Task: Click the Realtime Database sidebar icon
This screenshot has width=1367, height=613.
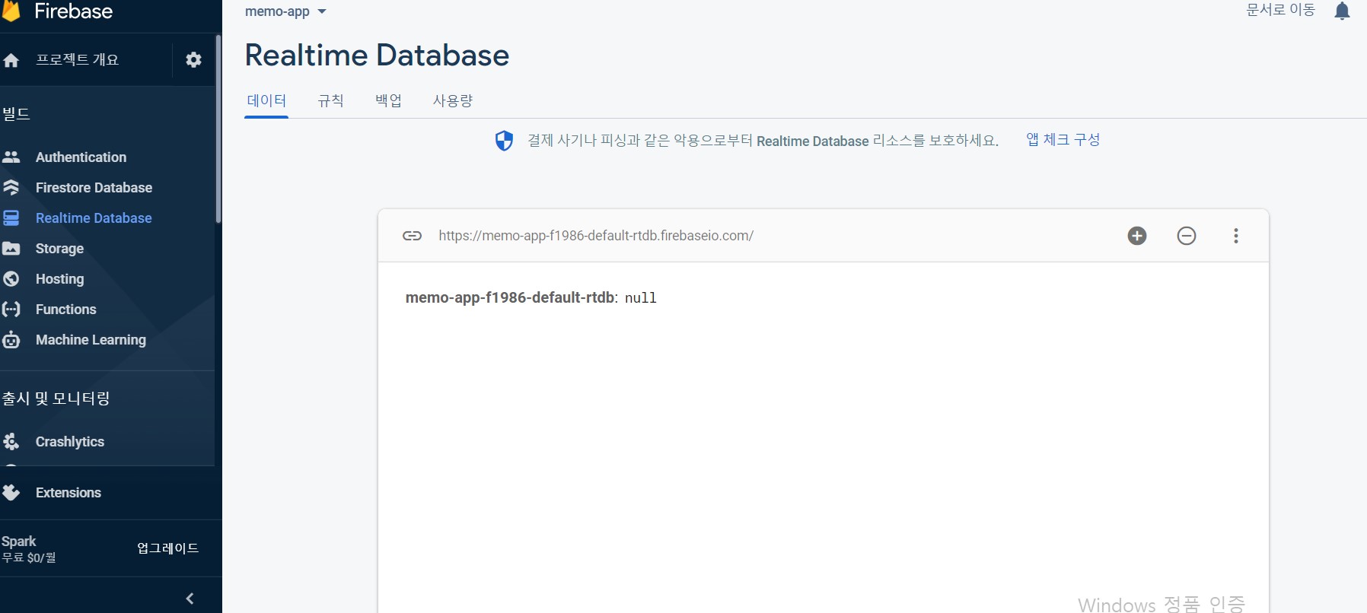Action: pos(11,218)
